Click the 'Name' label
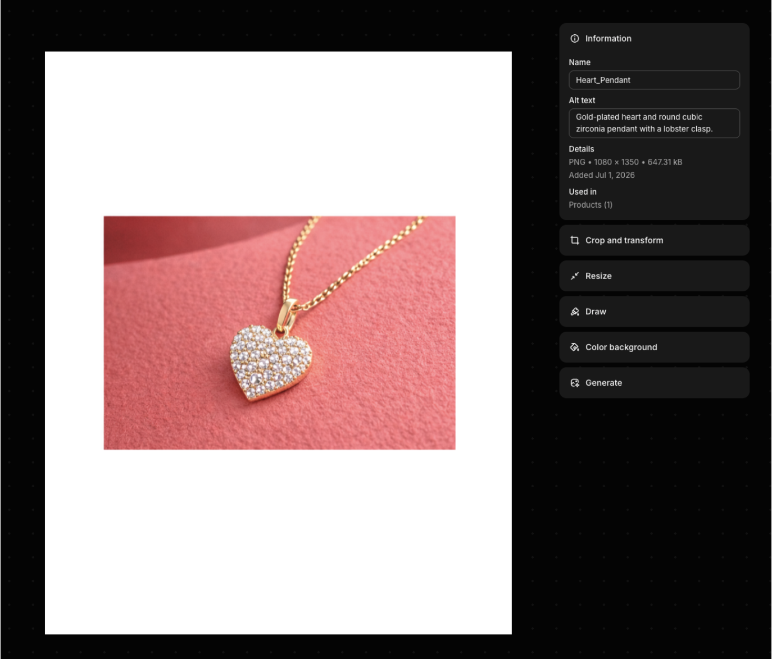The image size is (772, 659). pyautogui.click(x=579, y=62)
